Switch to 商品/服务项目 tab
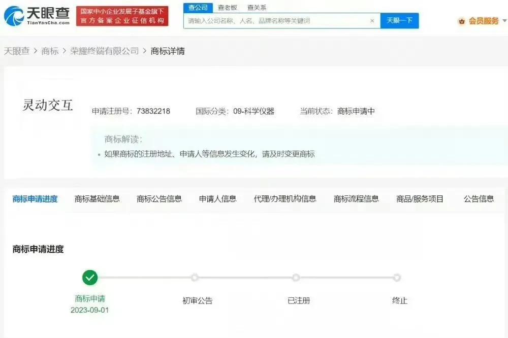The height and width of the screenshot is (338, 508). pos(420,199)
